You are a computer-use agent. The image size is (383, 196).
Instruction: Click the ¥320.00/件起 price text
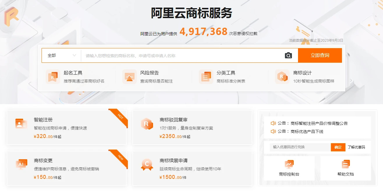tap(47, 136)
